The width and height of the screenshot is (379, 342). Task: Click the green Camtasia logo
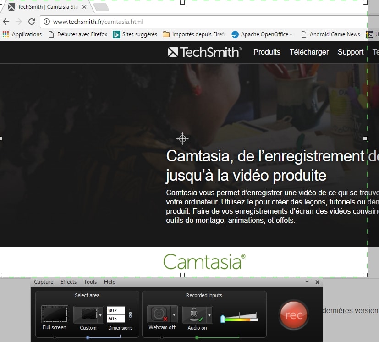tap(204, 262)
